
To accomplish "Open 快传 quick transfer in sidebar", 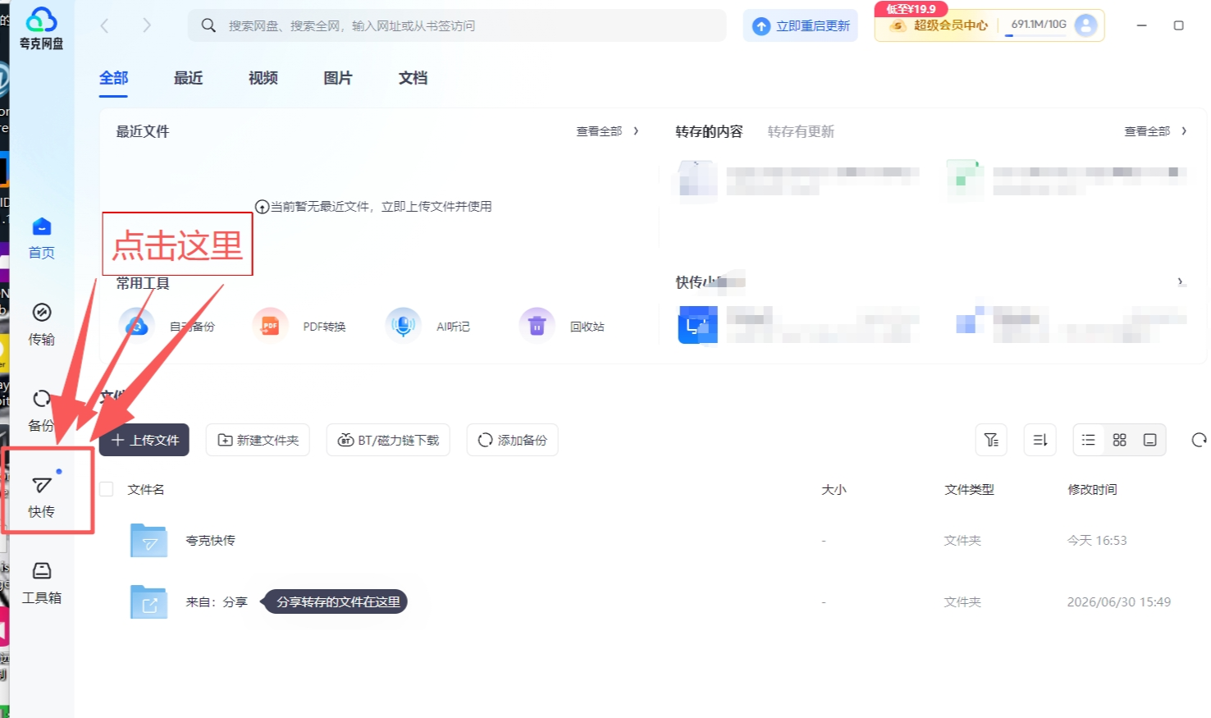I will tap(41, 496).
